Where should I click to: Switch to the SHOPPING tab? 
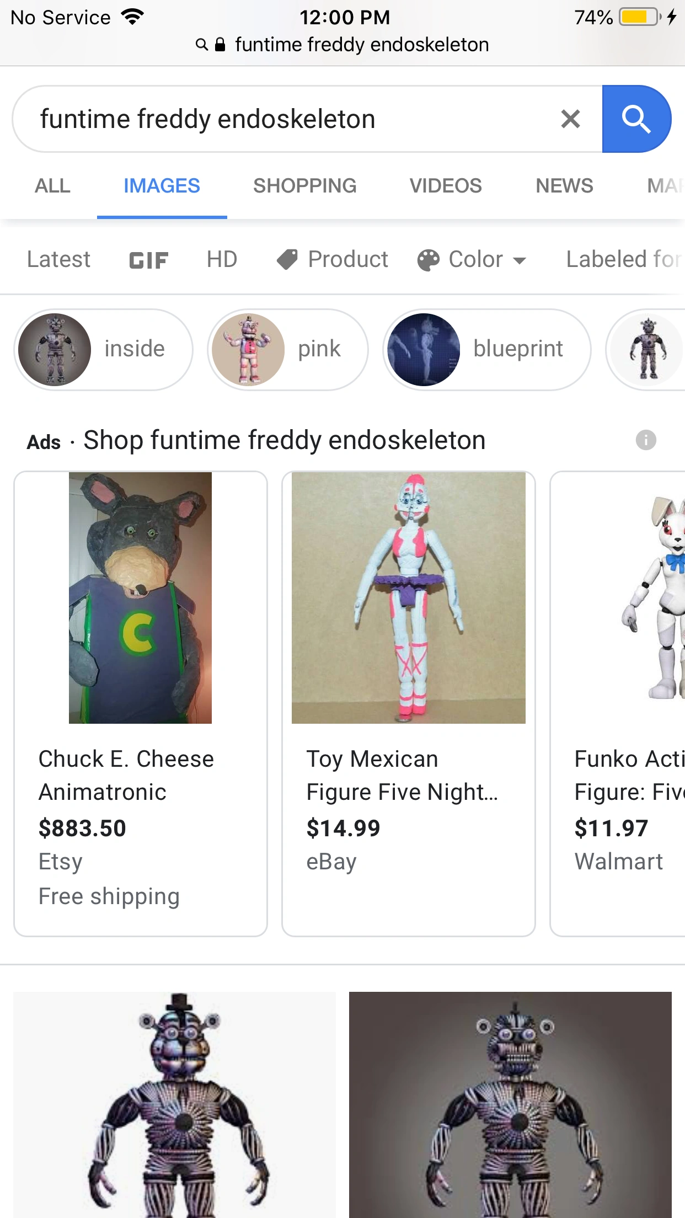(x=304, y=186)
